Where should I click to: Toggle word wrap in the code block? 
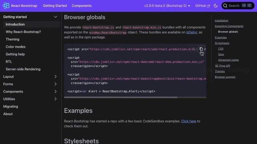(x=194, y=49)
